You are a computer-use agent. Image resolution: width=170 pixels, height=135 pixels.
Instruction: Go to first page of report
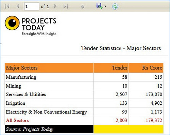pos(7,6)
